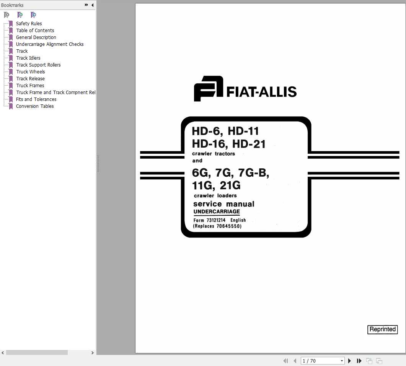Open the page number dropdown arrow
Screen dimensions: 406x366
(x=342, y=361)
